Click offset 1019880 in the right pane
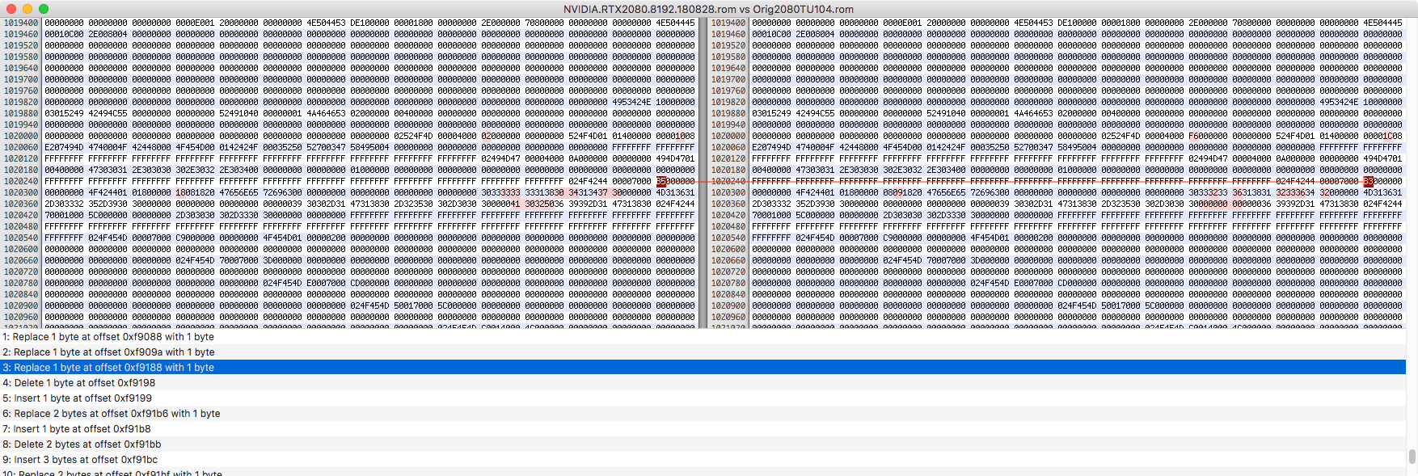The width and height of the screenshot is (1418, 476). (x=728, y=113)
